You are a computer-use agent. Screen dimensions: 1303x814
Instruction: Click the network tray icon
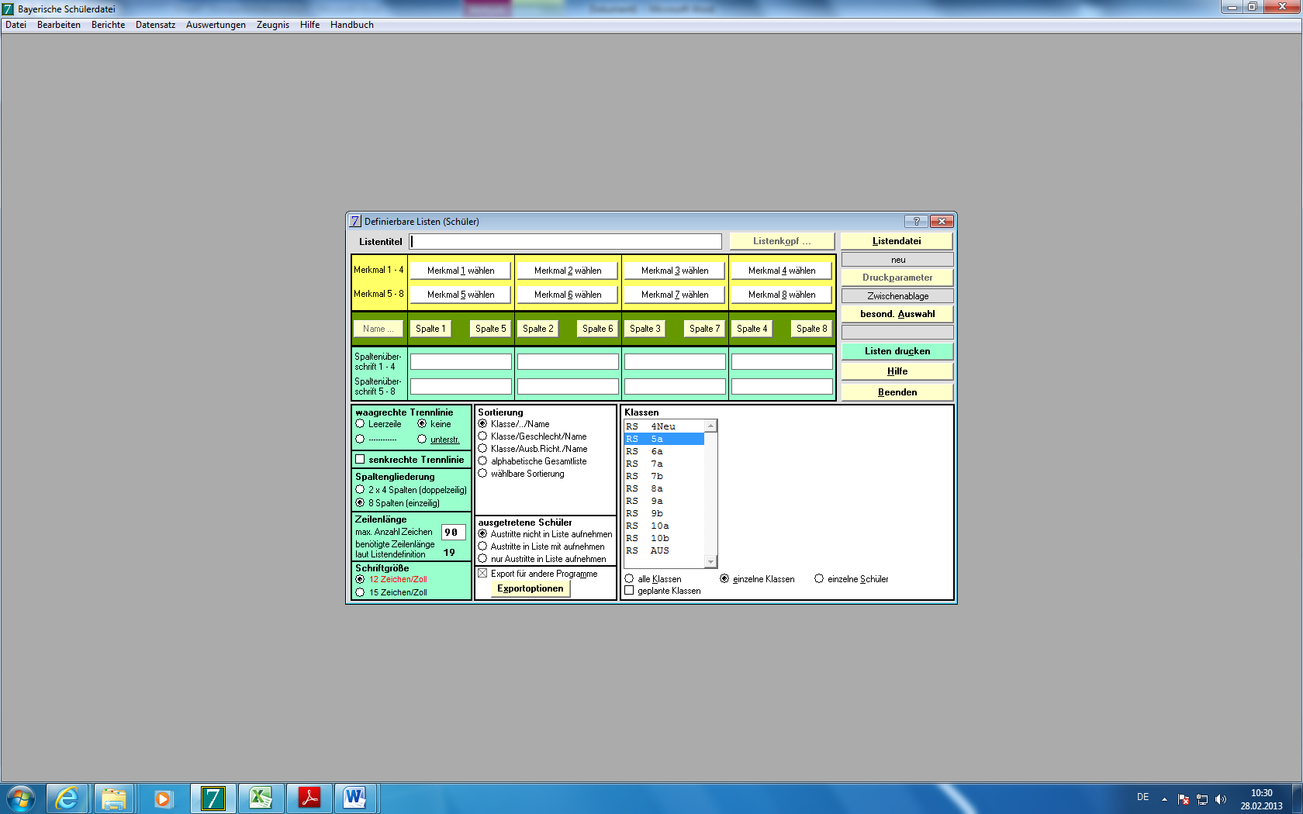(1202, 799)
